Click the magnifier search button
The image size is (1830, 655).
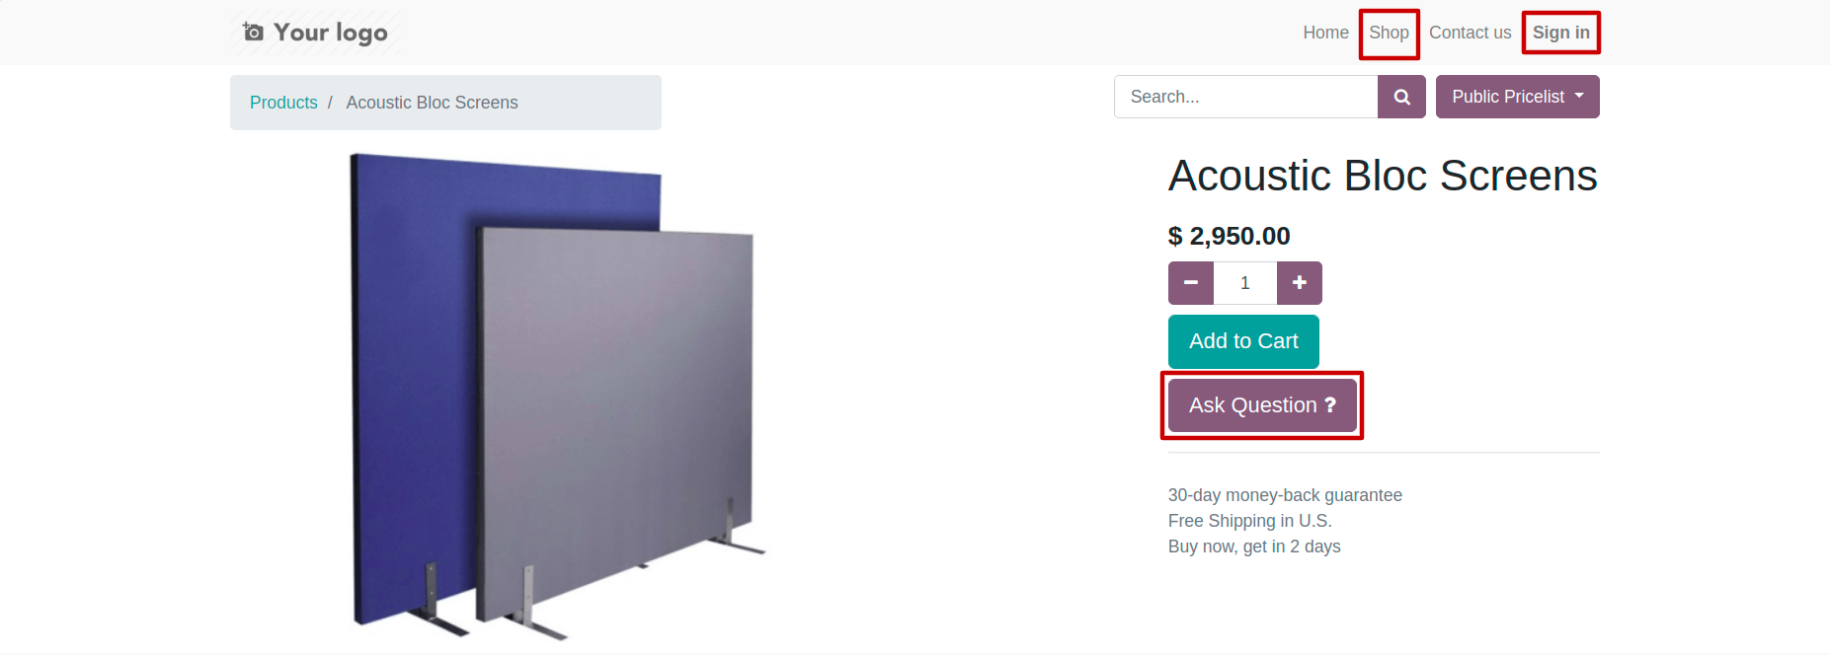pyautogui.click(x=1401, y=97)
